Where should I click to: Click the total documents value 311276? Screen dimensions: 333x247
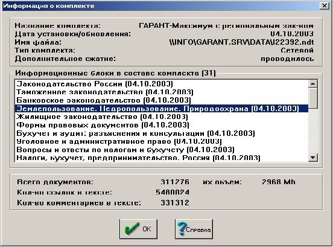pyautogui.click(x=175, y=182)
